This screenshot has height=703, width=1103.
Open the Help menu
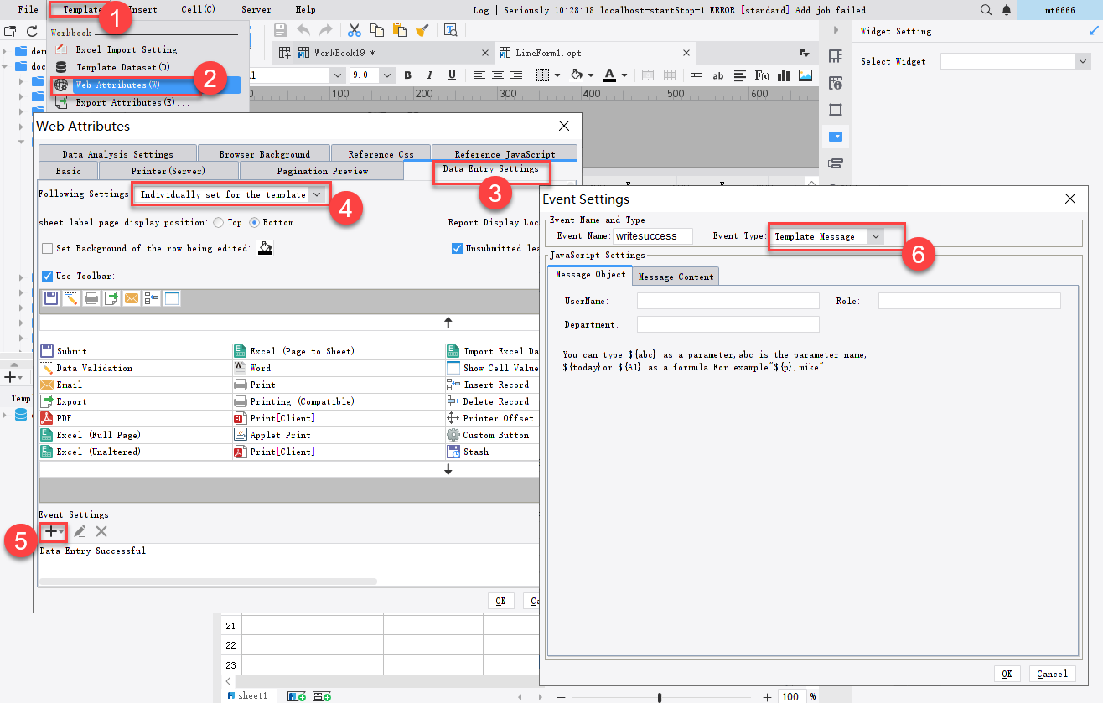(306, 9)
